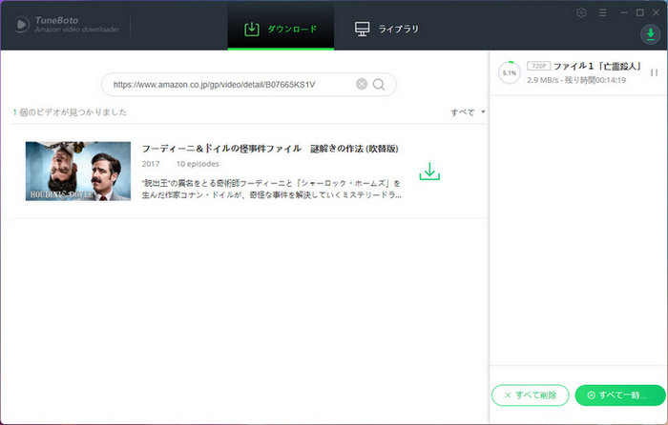Download the Houdini & Doyle series
The height and width of the screenshot is (425, 668).
click(429, 171)
